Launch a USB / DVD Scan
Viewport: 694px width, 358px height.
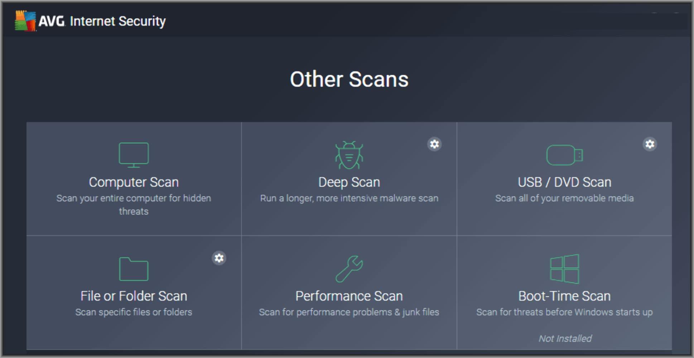564,182
